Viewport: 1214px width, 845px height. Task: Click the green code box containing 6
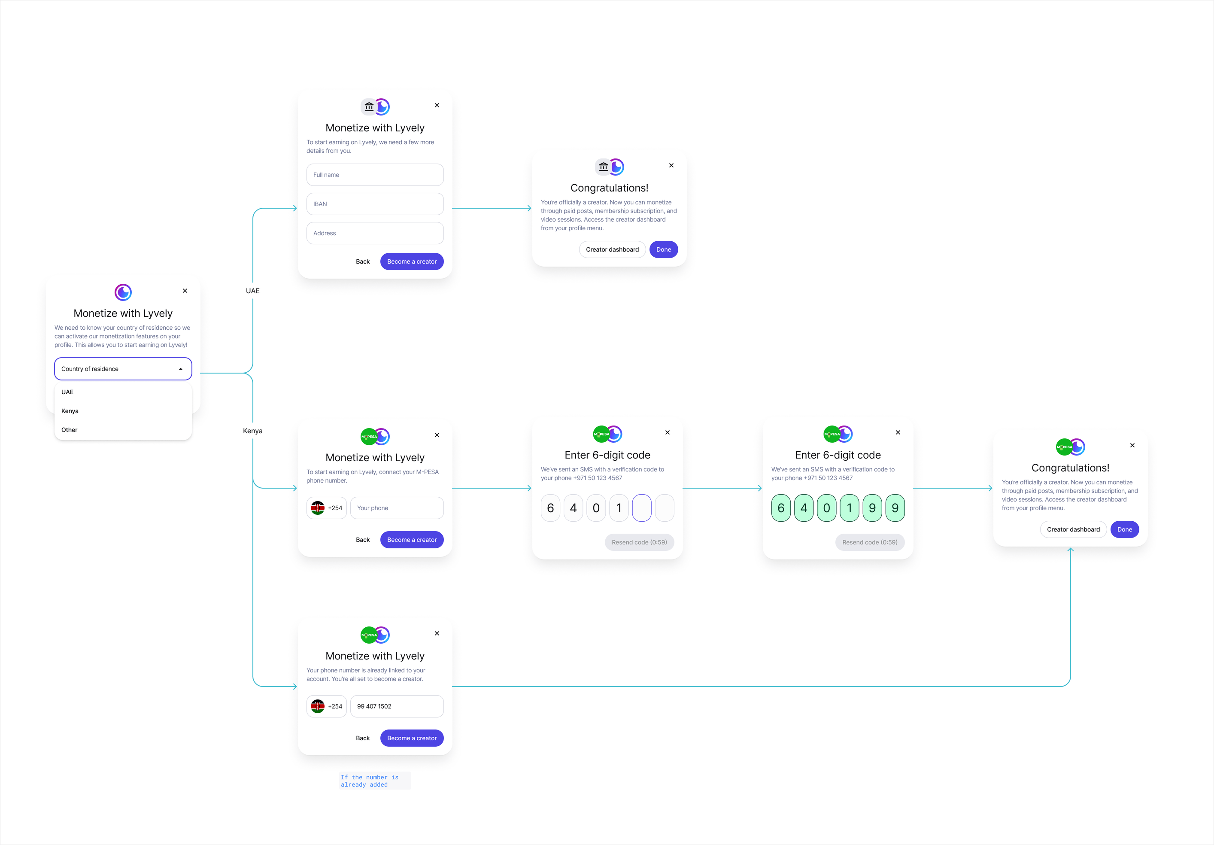(x=781, y=508)
